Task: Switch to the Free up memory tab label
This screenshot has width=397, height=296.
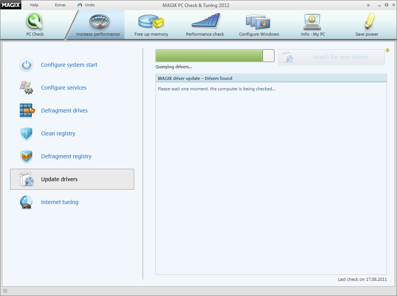Action: pos(151,34)
